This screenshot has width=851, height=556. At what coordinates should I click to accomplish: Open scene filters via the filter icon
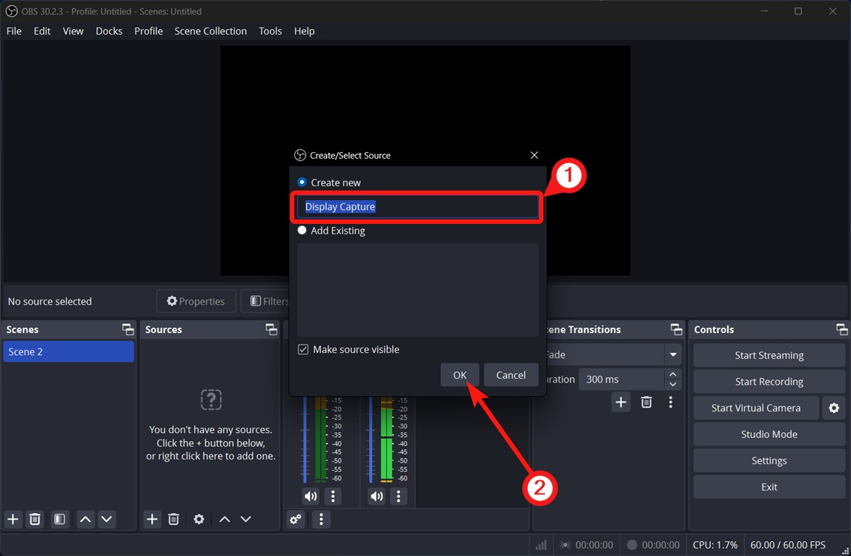pyautogui.click(x=59, y=519)
